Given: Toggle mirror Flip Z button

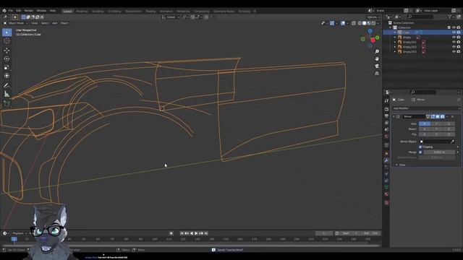Looking at the screenshot, I should click(449, 134).
